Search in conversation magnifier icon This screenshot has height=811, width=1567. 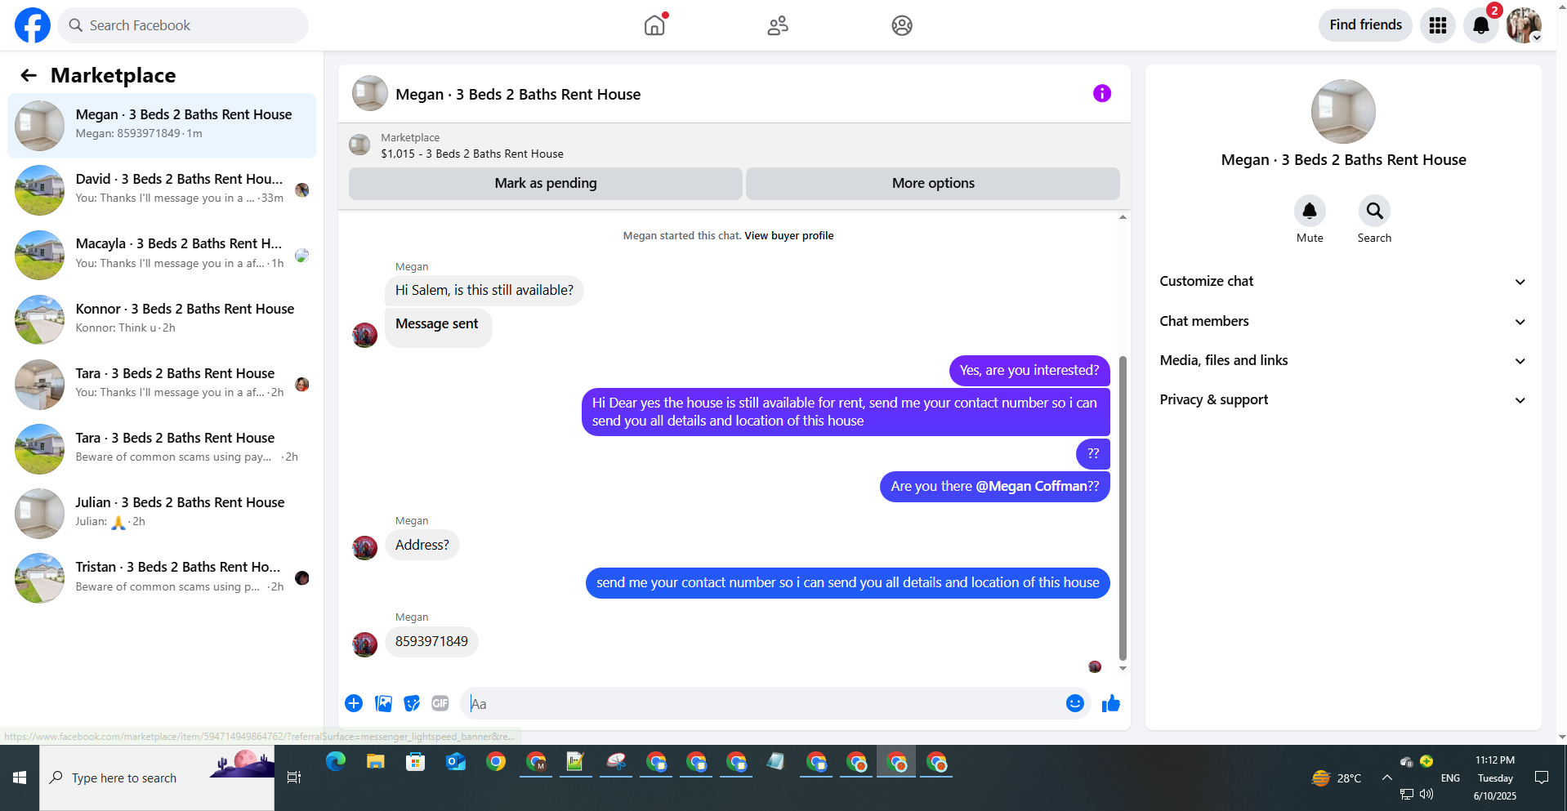coord(1374,211)
